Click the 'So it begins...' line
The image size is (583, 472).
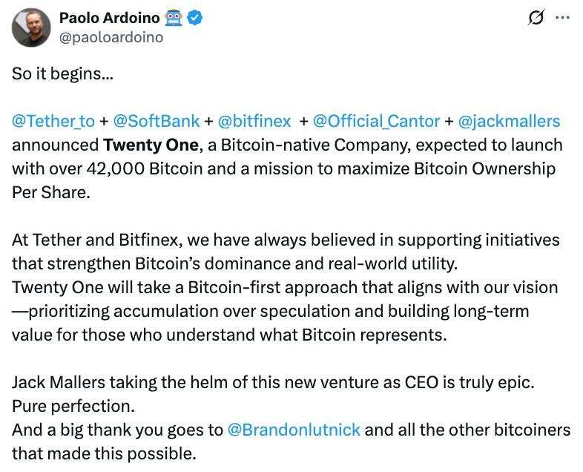click(62, 73)
